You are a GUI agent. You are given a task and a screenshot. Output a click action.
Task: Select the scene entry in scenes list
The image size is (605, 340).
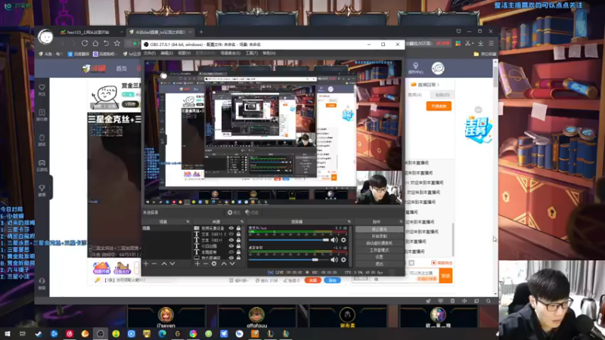166,228
